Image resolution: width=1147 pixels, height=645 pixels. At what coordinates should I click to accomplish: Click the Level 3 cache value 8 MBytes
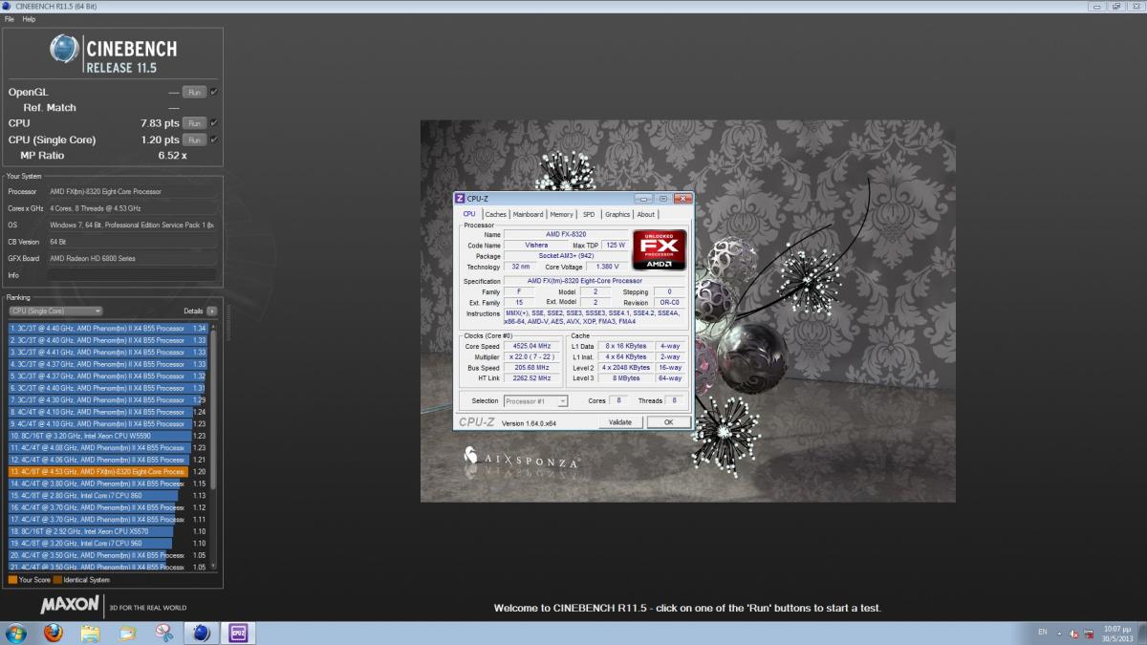tap(625, 378)
